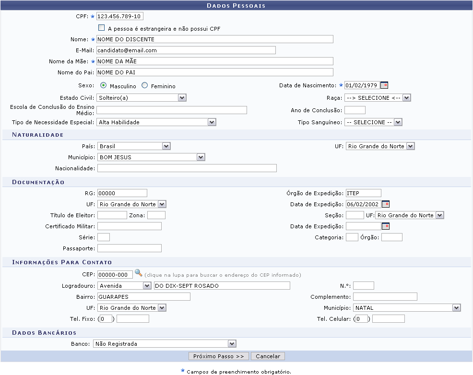Screen dimensions: 473x375
Task: Expand the País dropdown showing Brasil
Action: (x=134, y=146)
